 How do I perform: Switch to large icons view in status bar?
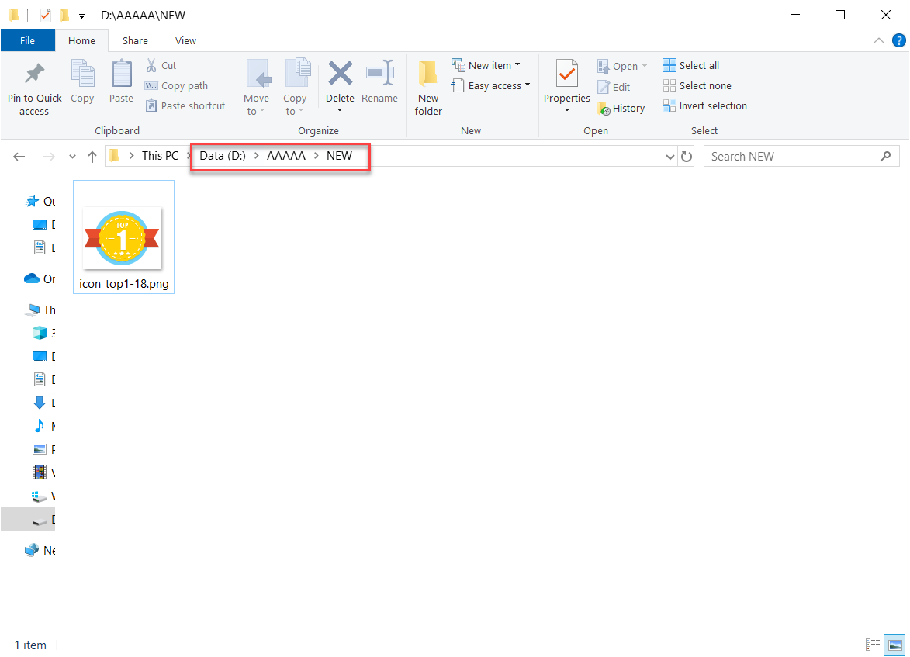coord(894,645)
